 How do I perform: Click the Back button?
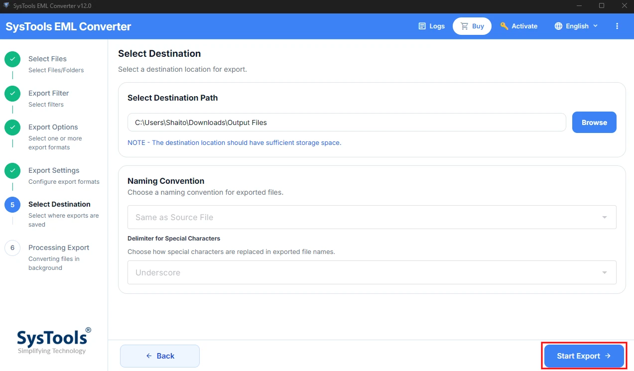160,356
